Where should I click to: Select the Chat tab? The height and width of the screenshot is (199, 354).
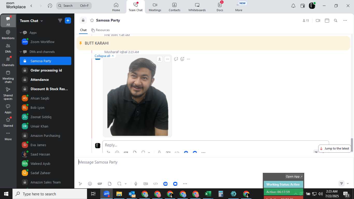pyautogui.click(x=83, y=30)
